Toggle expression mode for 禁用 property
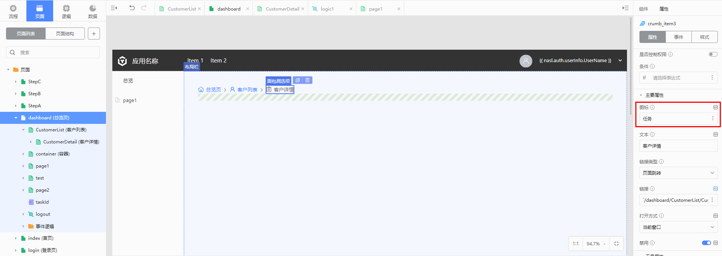The image size is (722, 256). pos(716,243)
